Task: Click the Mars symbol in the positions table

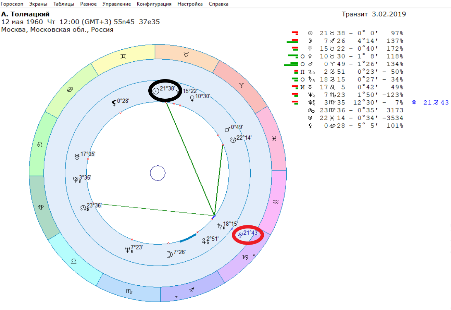Action: click(310, 64)
